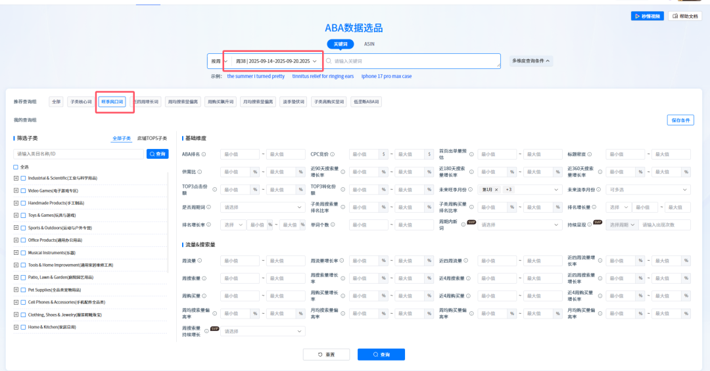
Task: Check Video Games category checkbox
Action: tap(23, 190)
